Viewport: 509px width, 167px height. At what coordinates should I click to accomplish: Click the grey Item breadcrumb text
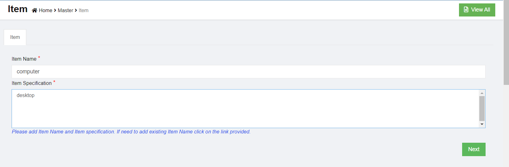[83, 10]
